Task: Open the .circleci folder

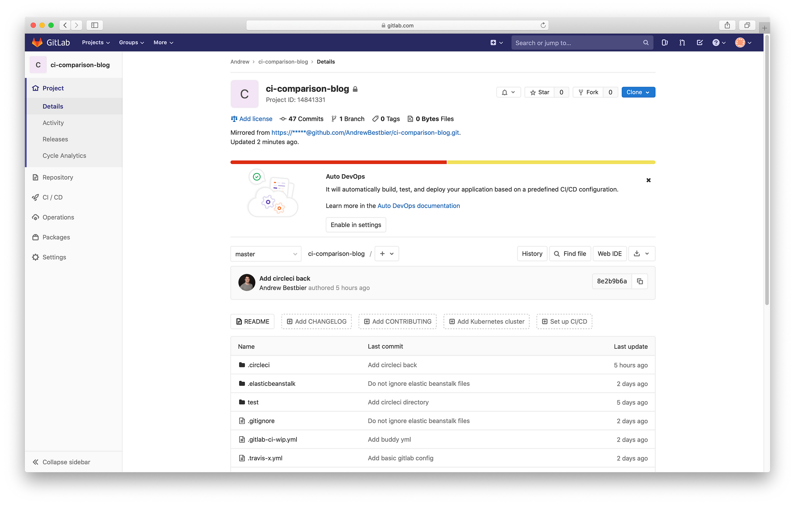Action: pos(258,365)
